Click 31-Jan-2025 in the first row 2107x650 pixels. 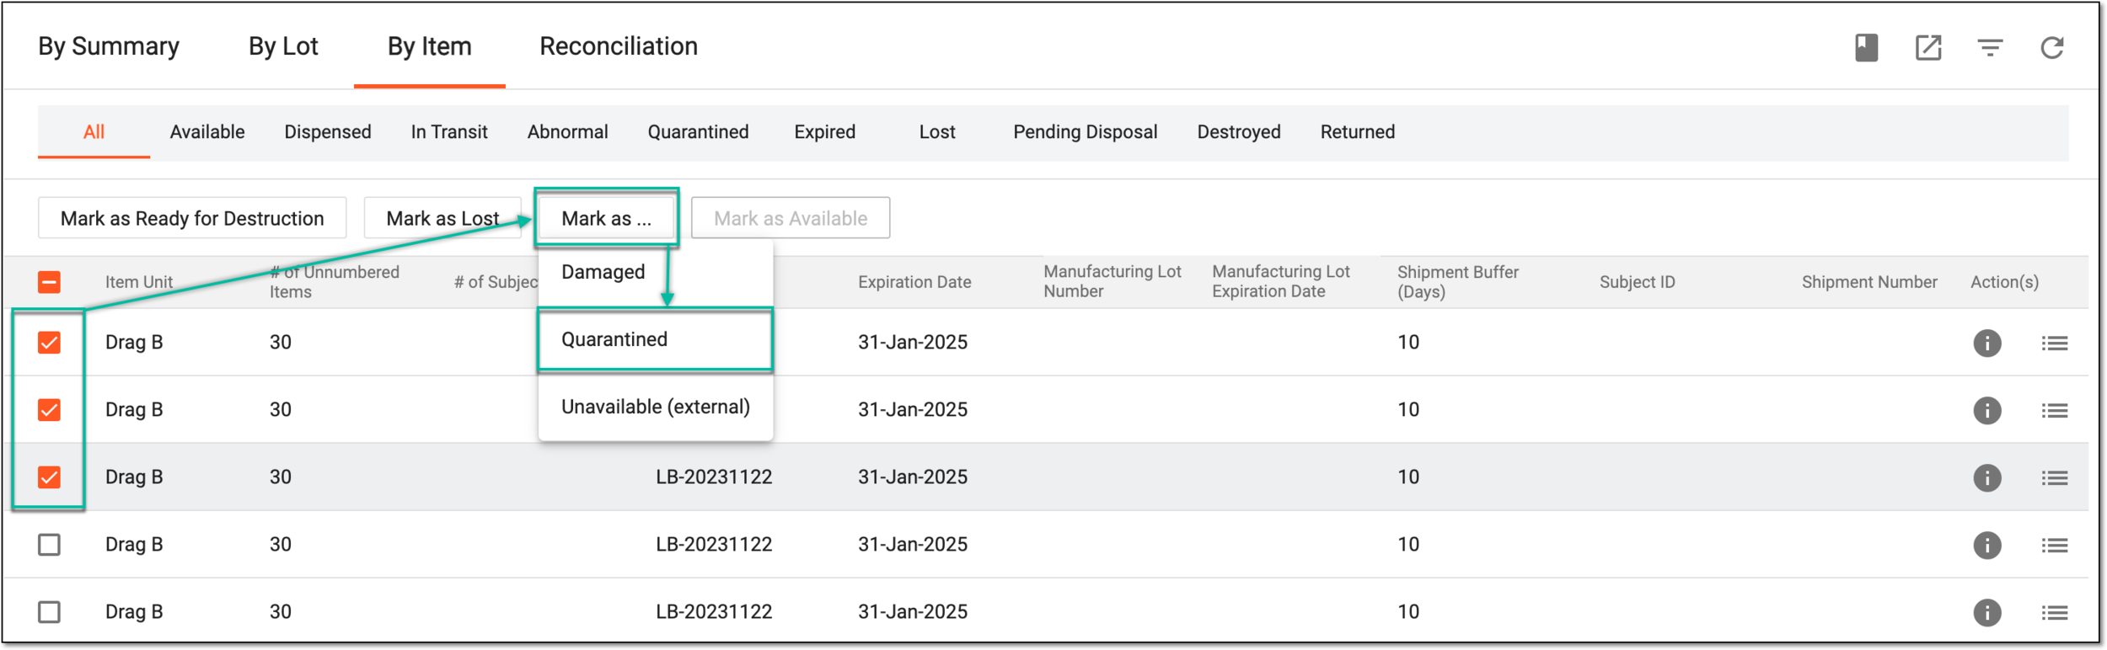[x=913, y=343]
